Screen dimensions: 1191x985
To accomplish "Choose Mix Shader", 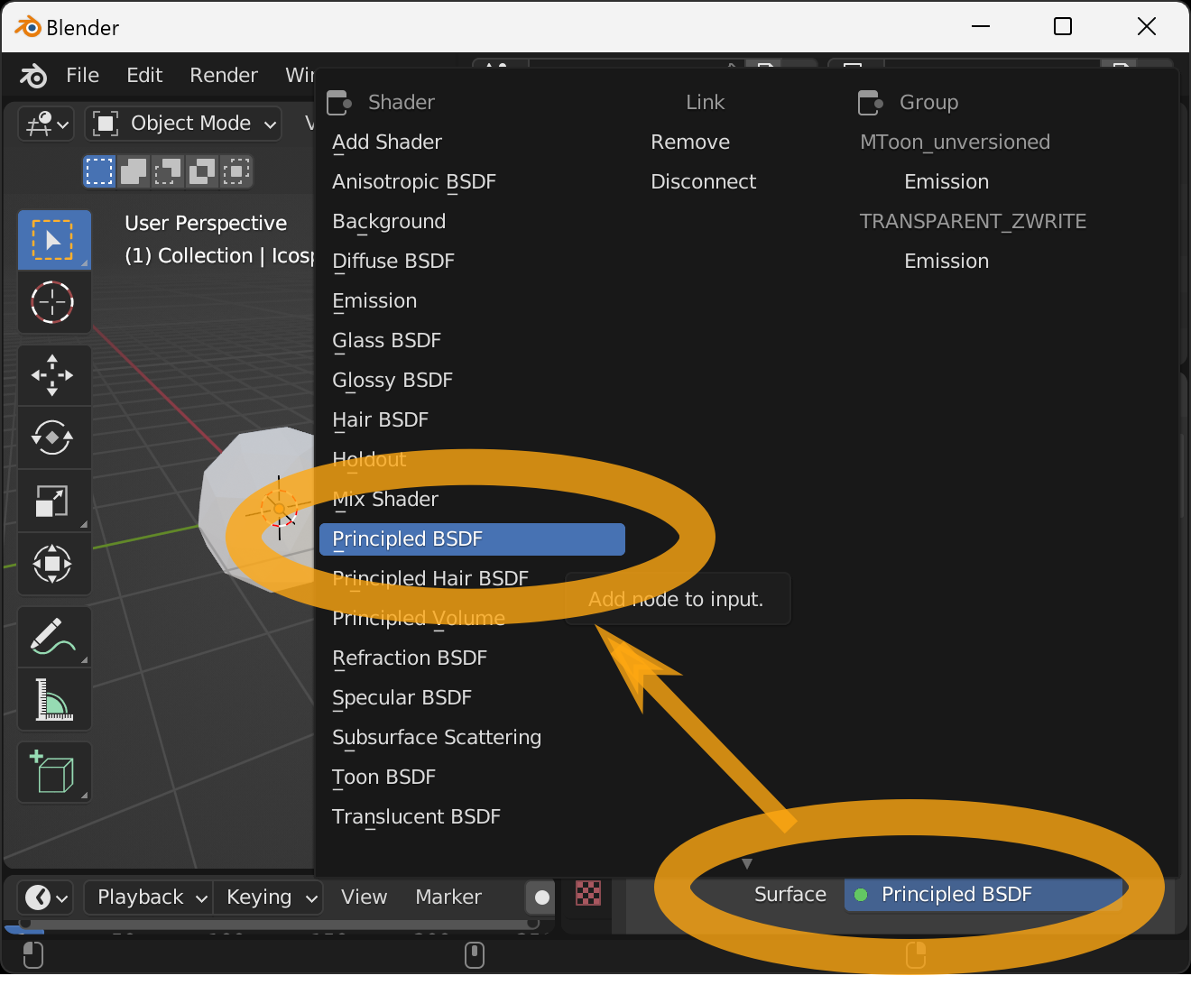I will tap(385, 500).
